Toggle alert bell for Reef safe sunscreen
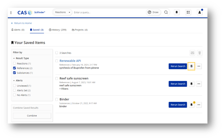 click(x=192, y=84)
